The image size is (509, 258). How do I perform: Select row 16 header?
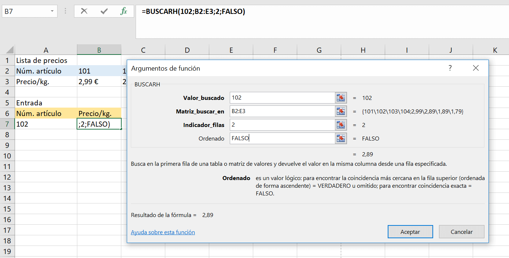pyautogui.click(x=7, y=220)
